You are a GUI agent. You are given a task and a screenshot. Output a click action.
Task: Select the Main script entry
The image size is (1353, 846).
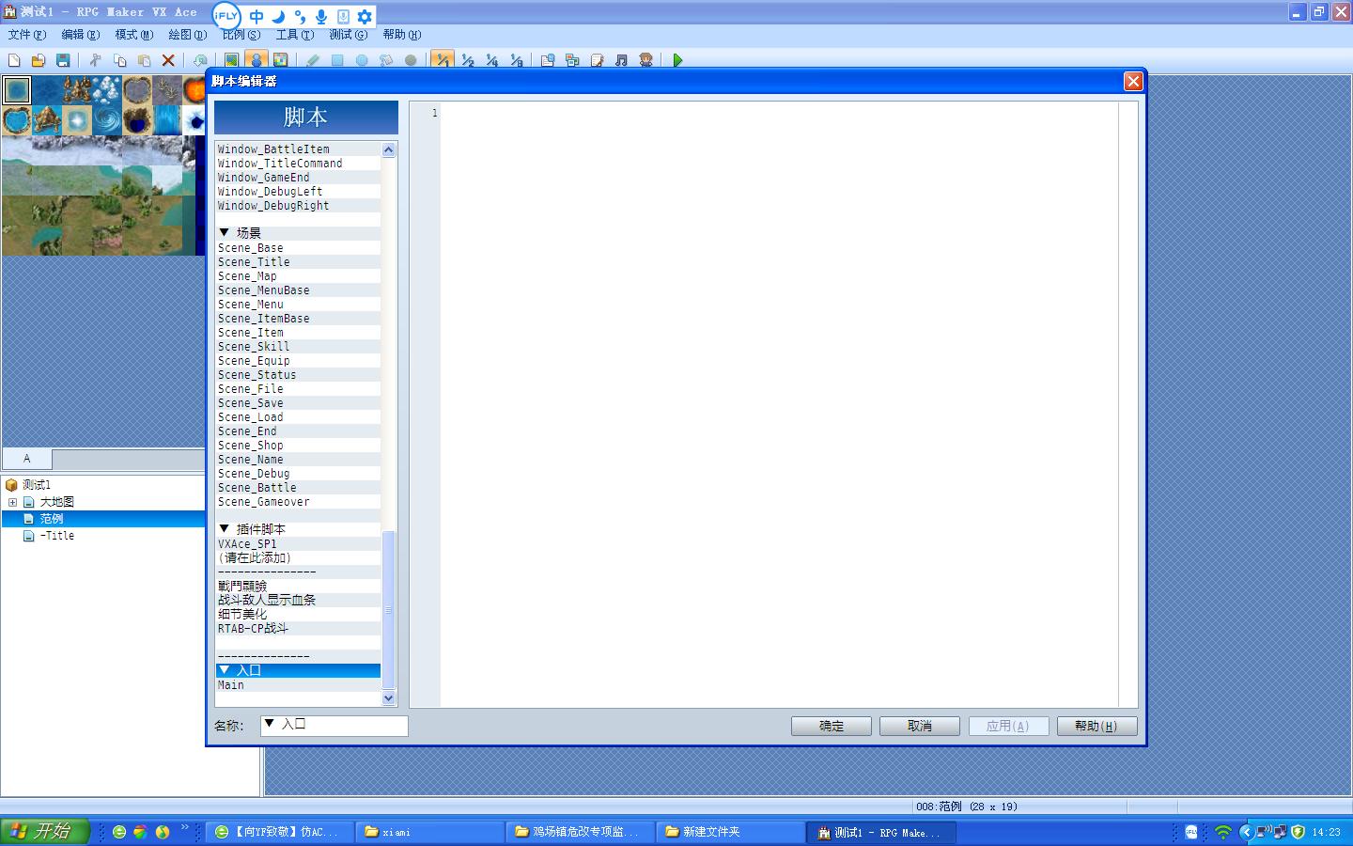pyautogui.click(x=298, y=685)
